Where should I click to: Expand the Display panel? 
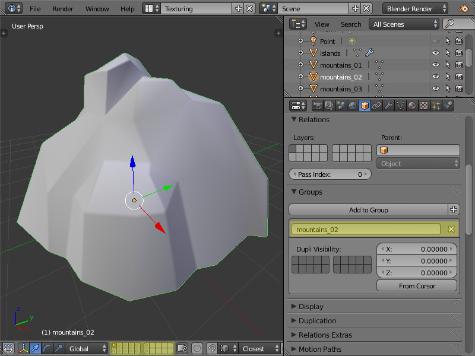pos(312,306)
